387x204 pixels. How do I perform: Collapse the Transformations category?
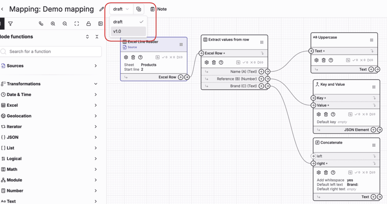tap(96, 84)
